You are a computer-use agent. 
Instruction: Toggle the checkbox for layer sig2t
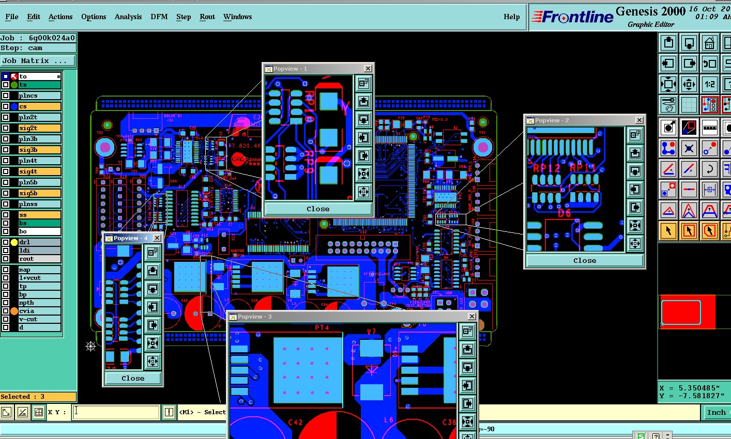tap(6, 128)
